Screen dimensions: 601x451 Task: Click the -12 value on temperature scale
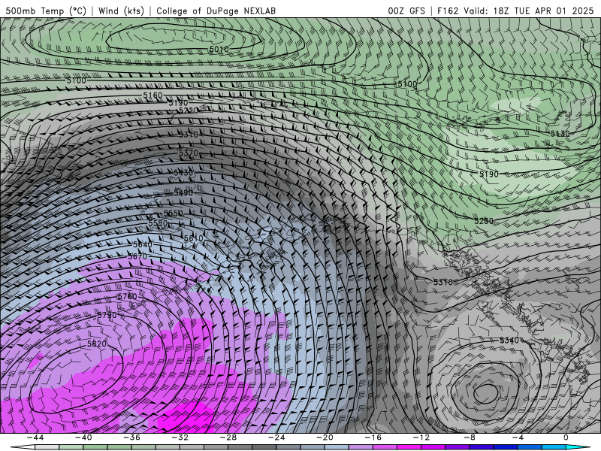[421, 437]
